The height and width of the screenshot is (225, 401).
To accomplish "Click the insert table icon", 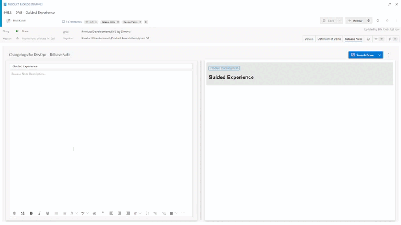I will [171, 213].
